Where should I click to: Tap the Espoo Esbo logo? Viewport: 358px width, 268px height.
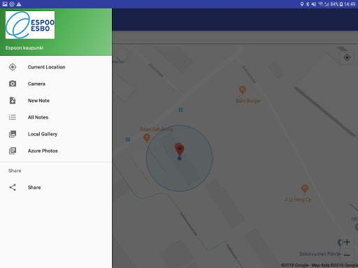(30, 25)
